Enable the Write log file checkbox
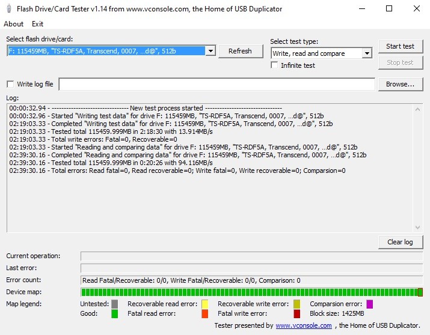The image size is (430, 335). [10, 84]
